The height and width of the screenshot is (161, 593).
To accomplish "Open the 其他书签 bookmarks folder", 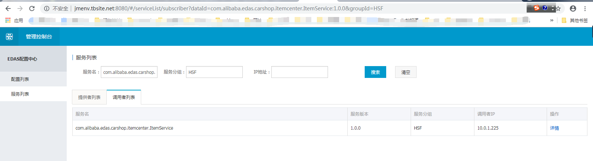I will pos(575,20).
